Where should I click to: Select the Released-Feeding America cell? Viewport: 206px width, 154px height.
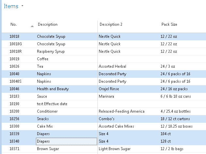click(122, 111)
